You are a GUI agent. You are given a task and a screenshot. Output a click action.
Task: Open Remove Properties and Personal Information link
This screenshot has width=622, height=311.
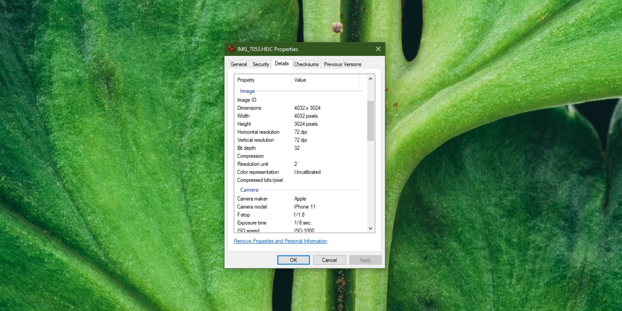280,241
